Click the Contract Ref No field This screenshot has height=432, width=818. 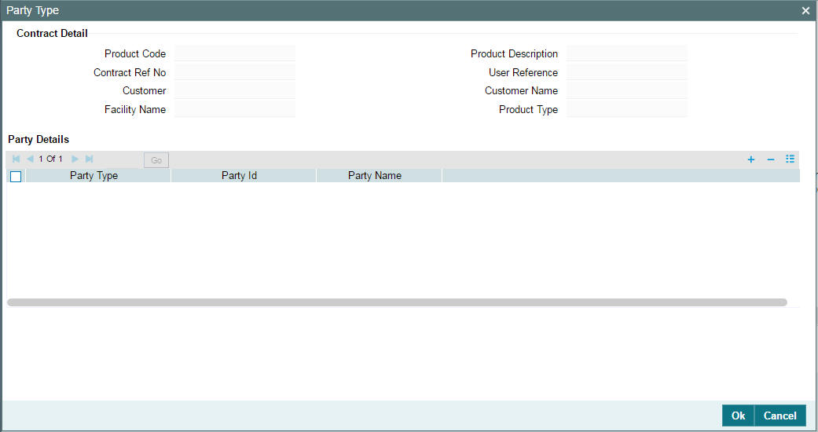[235, 72]
